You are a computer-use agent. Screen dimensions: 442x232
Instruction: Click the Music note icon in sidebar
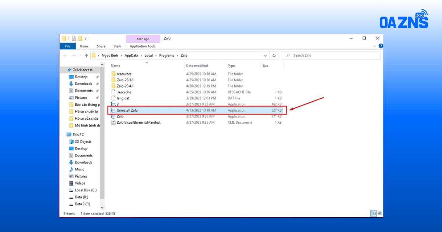point(71,169)
